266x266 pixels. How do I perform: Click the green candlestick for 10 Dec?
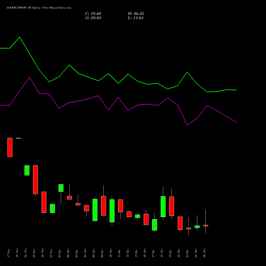pos(112,211)
